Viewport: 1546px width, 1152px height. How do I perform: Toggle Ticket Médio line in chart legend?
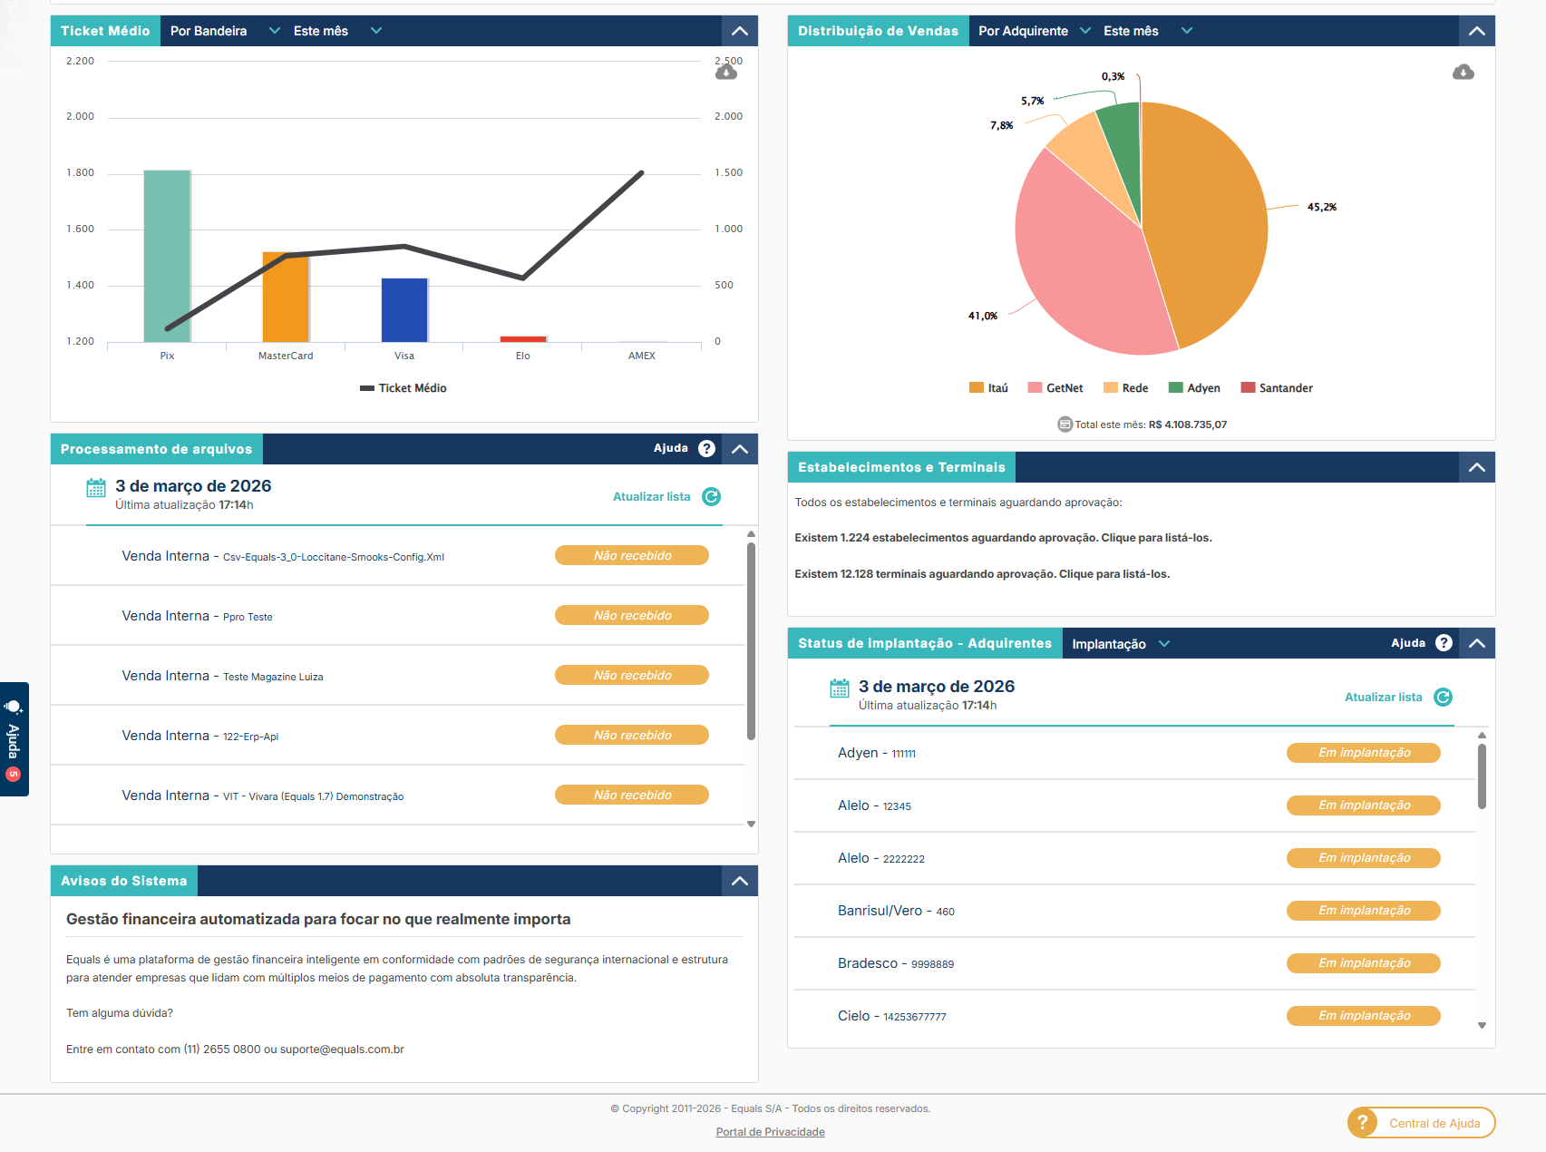[x=404, y=388]
